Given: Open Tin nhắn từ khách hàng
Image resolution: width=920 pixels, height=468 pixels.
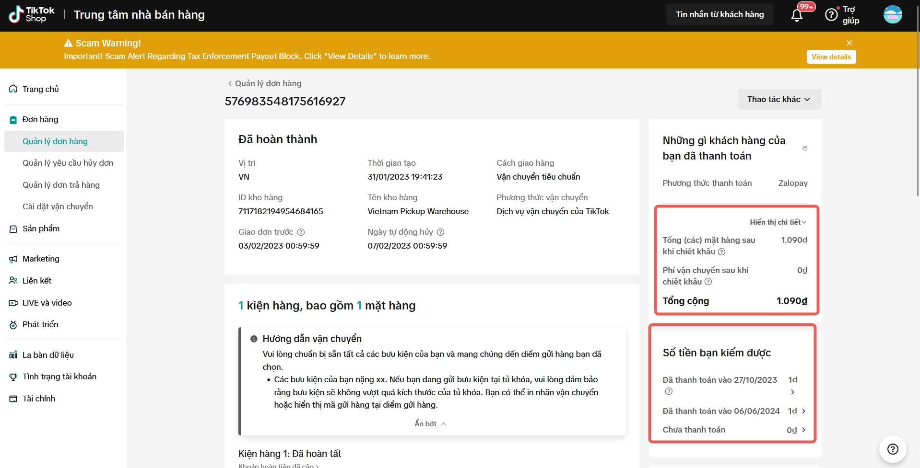Looking at the screenshot, I should click(719, 15).
